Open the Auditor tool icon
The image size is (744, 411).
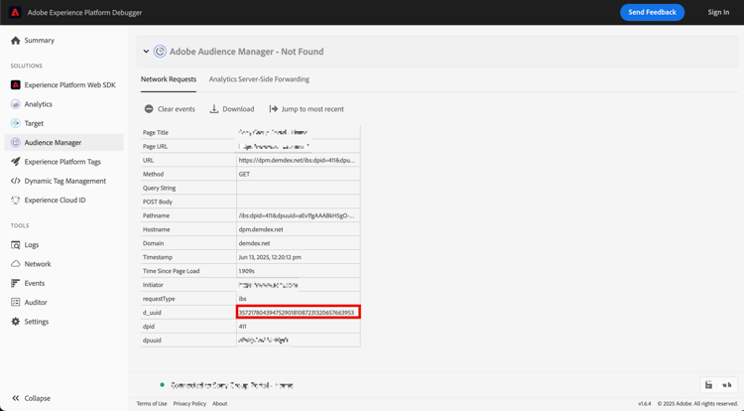[x=16, y=303]
